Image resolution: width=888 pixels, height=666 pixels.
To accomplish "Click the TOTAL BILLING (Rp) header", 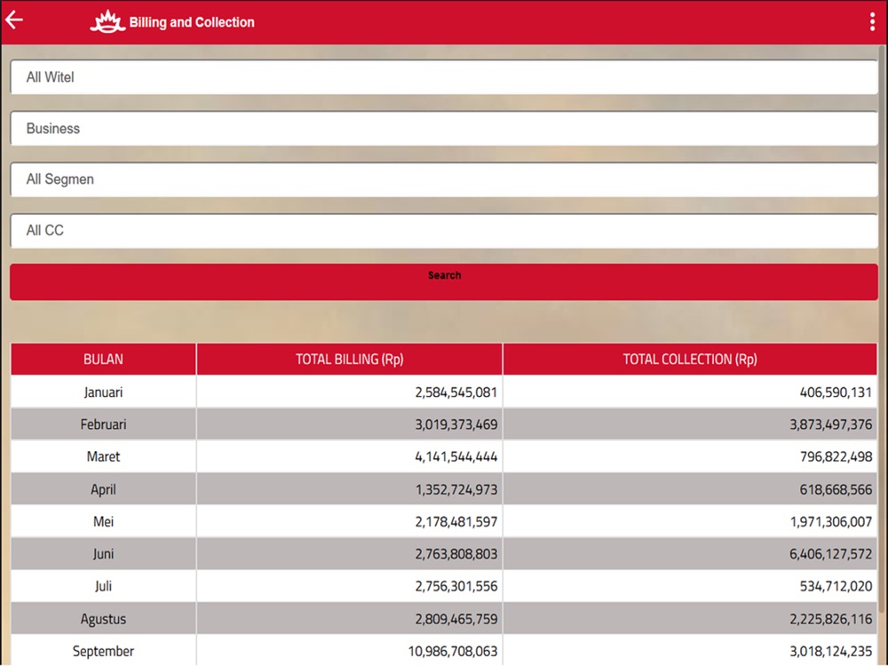I will tap(349, 359).
